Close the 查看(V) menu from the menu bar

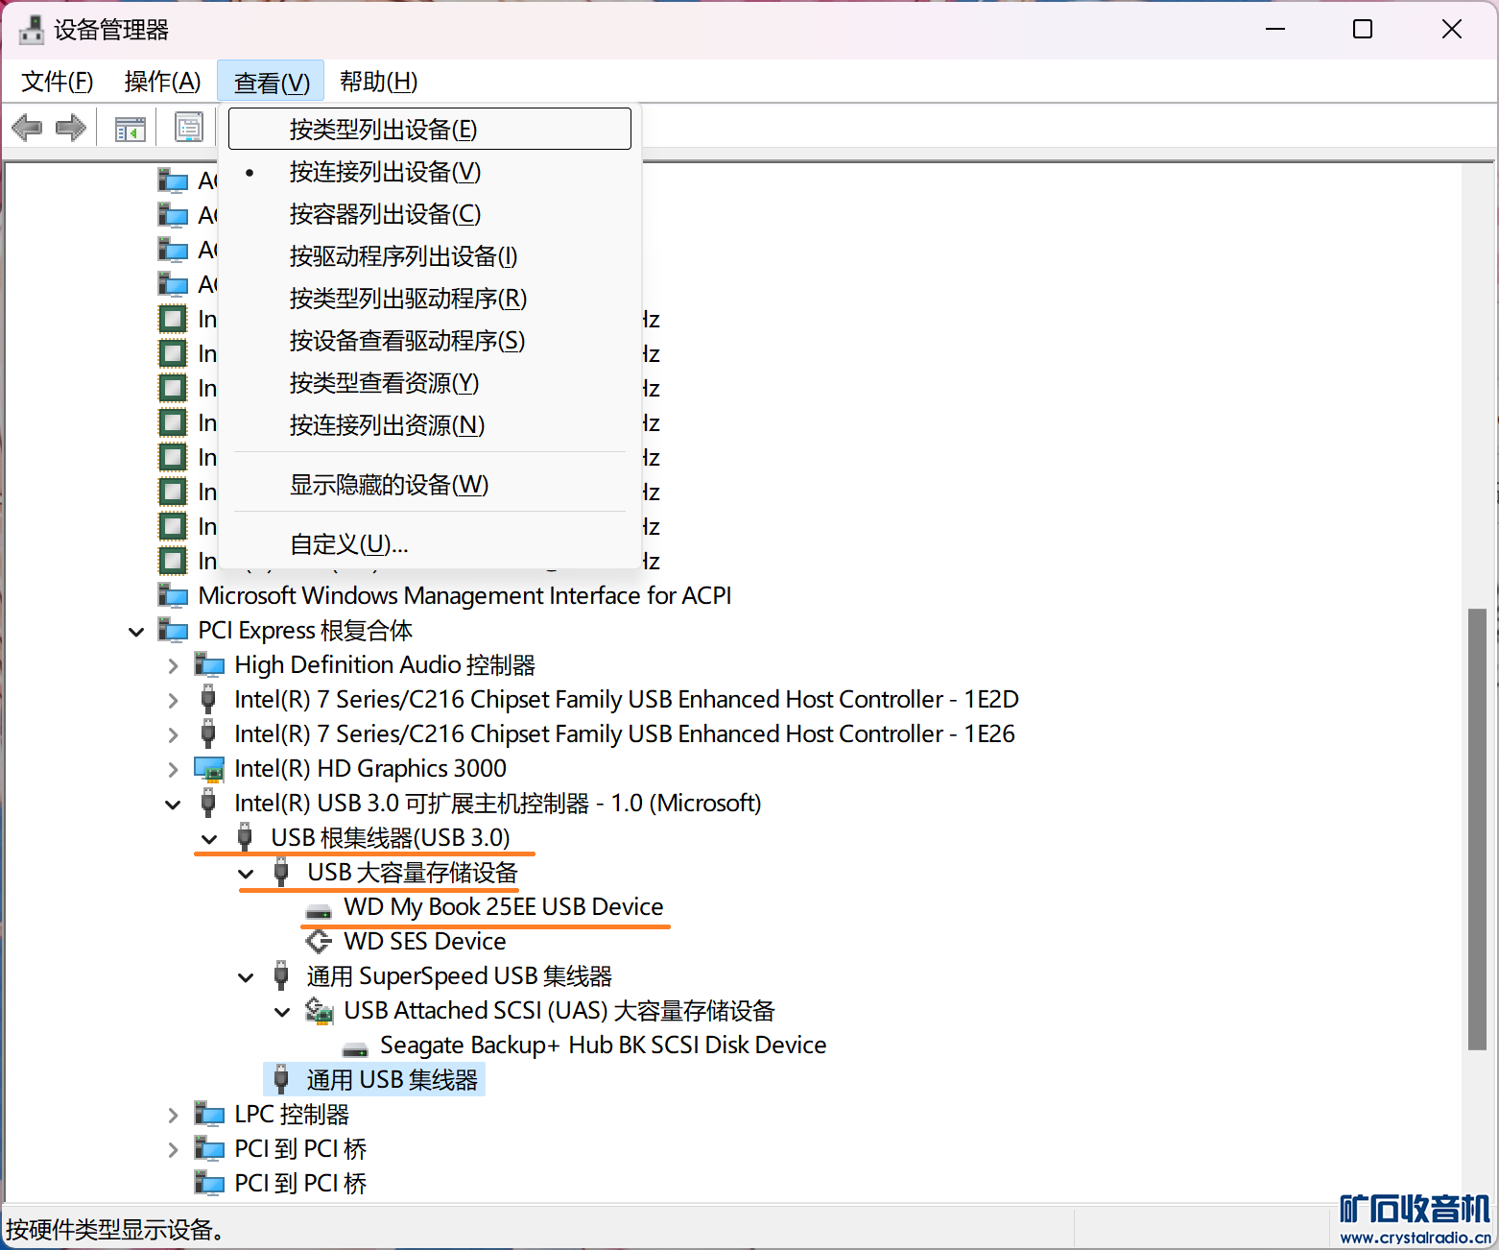[272, 82]
